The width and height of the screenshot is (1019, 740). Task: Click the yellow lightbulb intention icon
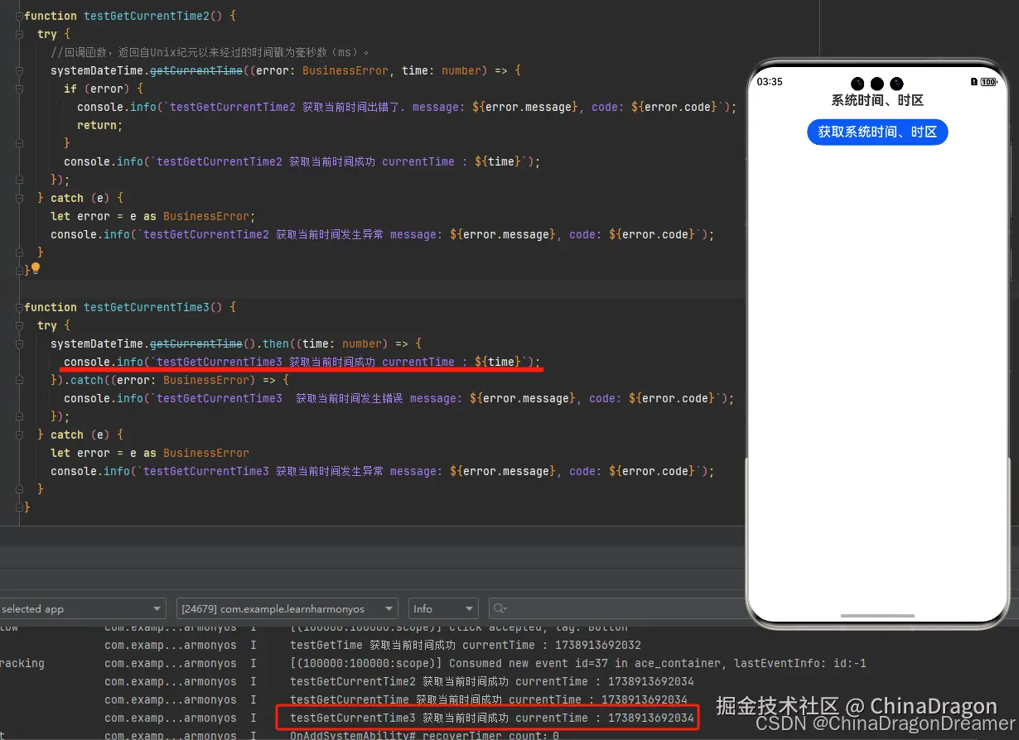[35, 269]
